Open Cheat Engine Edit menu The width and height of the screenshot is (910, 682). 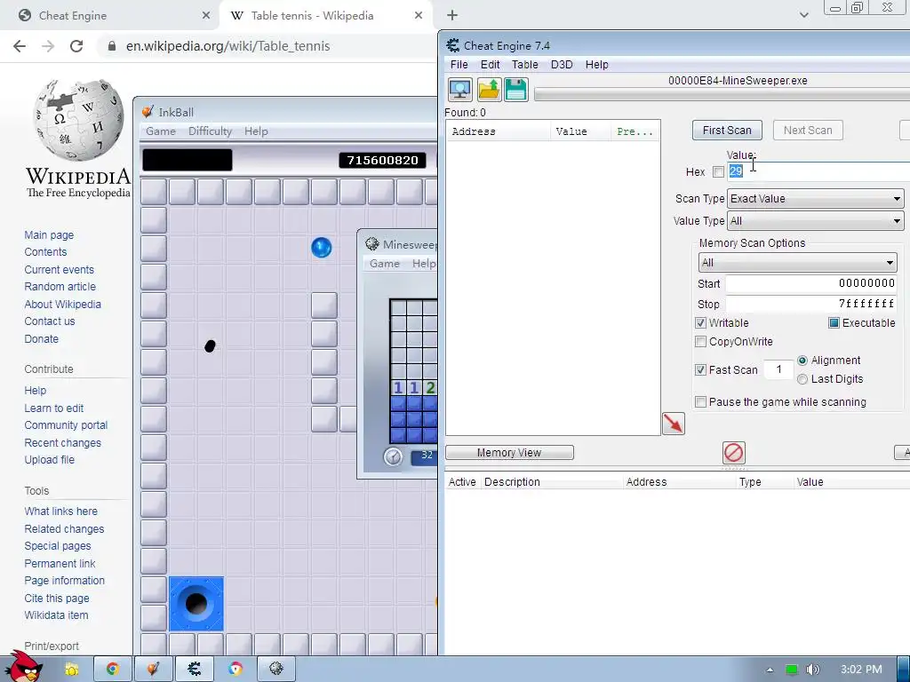point(490,64)
